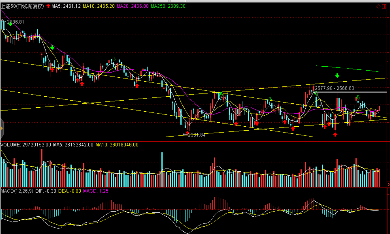
Task: Click the solid green down arrow above 2577.98 label
Action: point(337,76)
